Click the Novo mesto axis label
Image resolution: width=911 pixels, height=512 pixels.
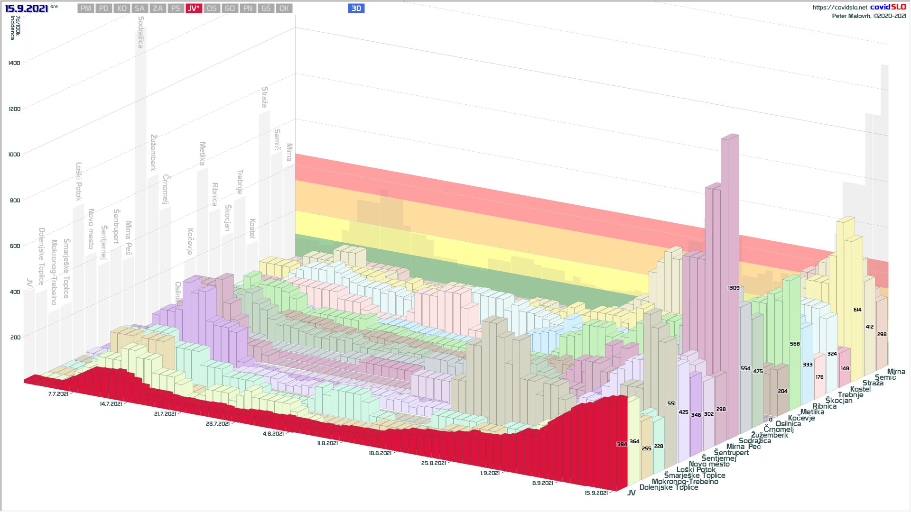tap(709, 464)
